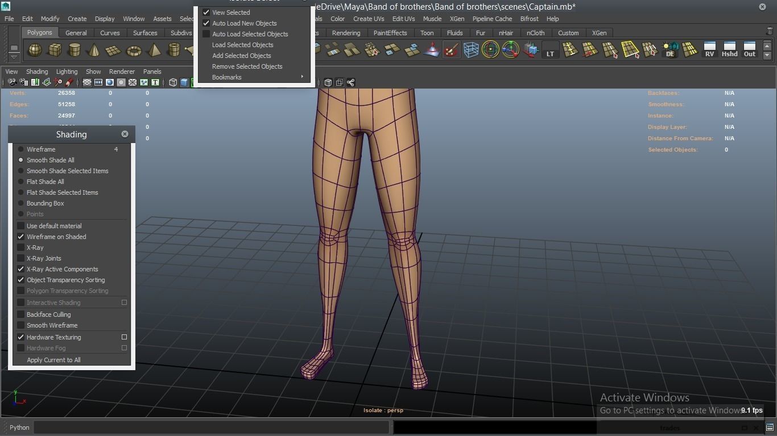Image resolution: width=777 pixels, height=436 pixels.
Task: Switch to the Rendering shelf tab
Action: tap(346, 33)
